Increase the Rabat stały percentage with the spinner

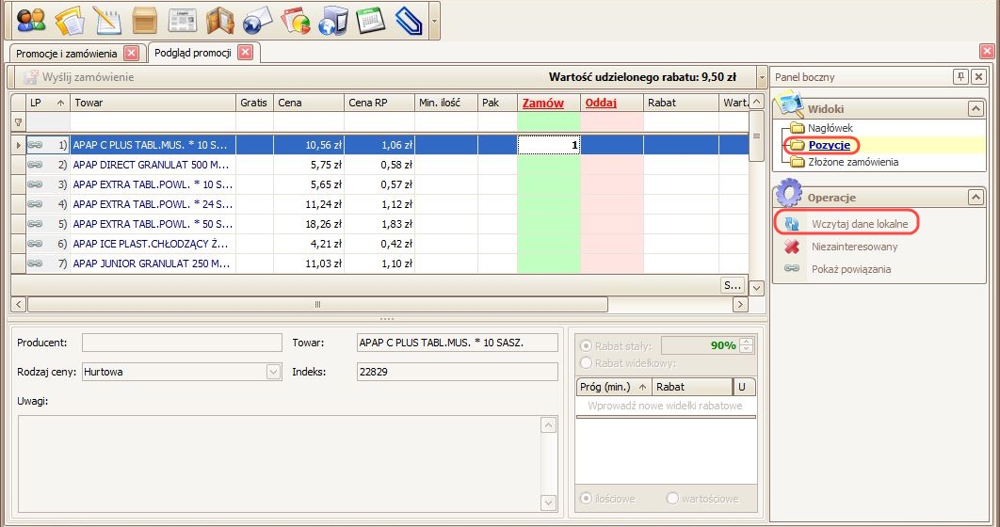point(748,342)
